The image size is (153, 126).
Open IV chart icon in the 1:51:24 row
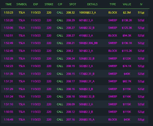coord(143,96)
